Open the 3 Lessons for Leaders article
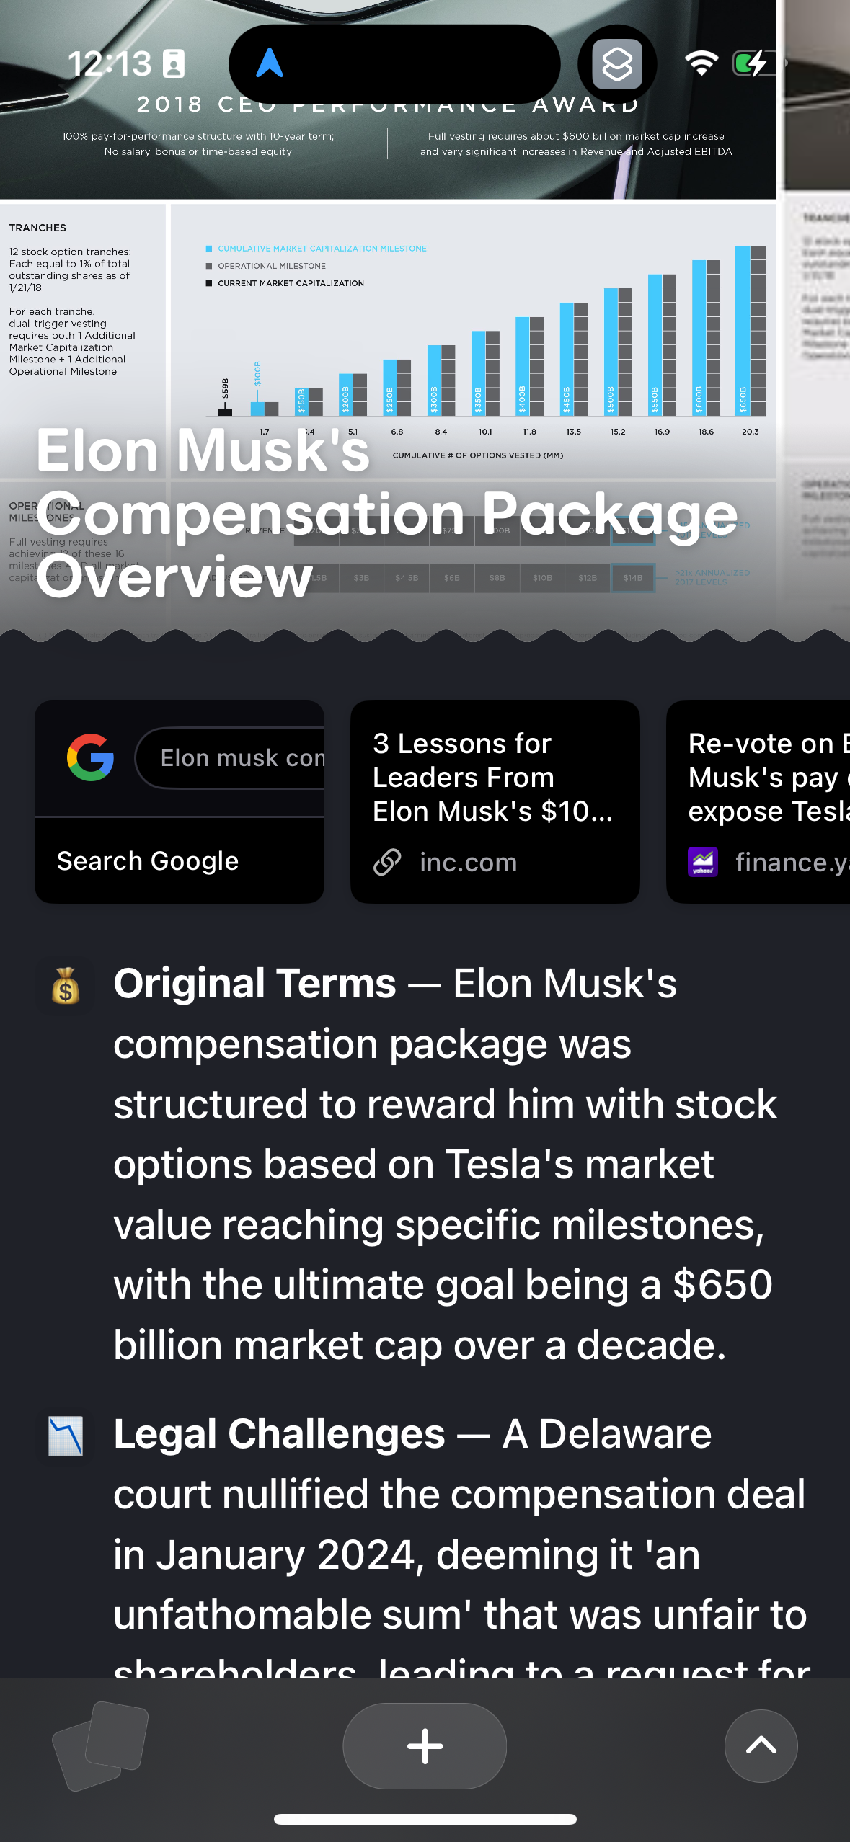The image size is (850, 1842). (x=493, y=777)
